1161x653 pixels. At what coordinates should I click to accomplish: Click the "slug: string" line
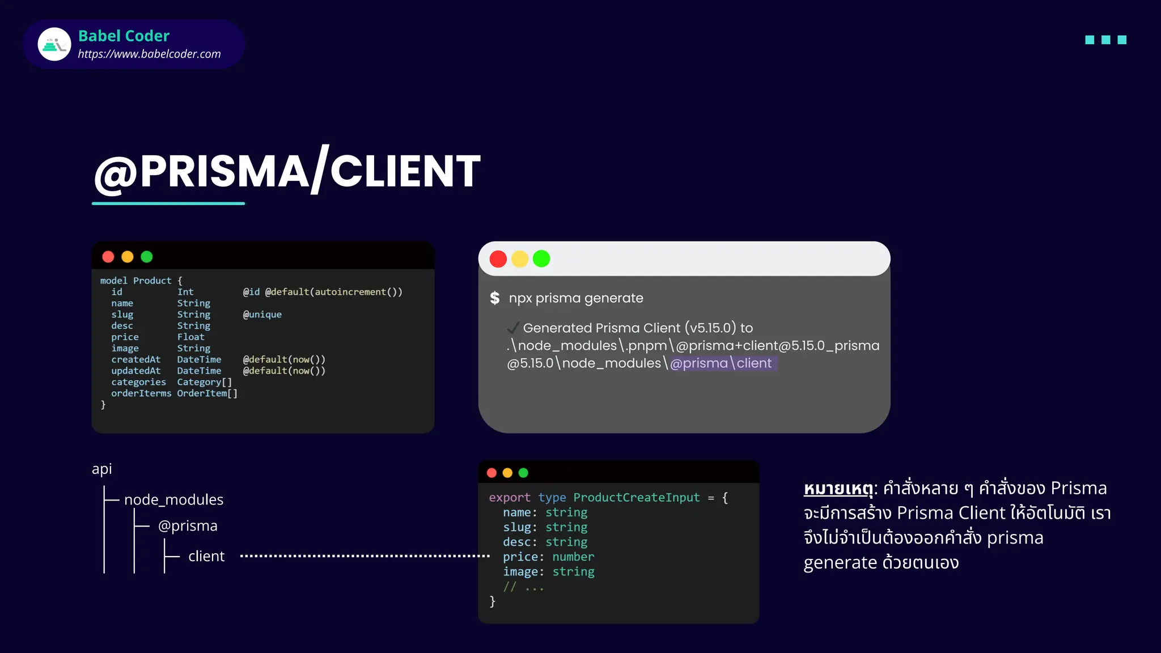(545, 527)
